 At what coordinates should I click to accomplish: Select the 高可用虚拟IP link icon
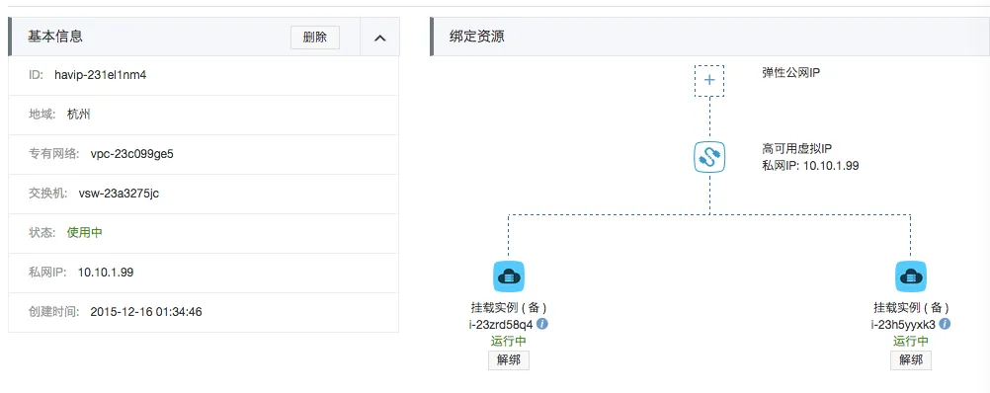coord(709,157)
